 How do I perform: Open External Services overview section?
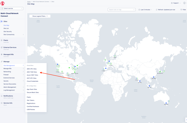10,47
